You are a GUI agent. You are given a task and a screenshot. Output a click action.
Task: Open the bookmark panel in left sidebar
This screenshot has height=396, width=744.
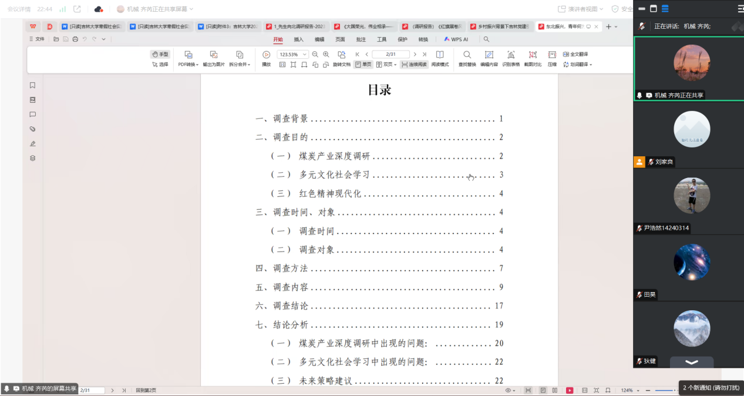click(x=33, y=85)
